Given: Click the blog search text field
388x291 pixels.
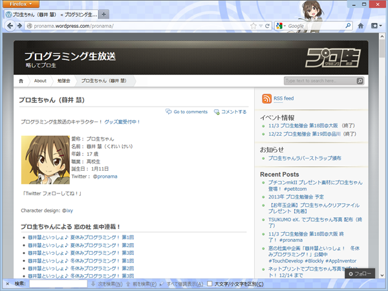Looking at the screenshot, I should pyautogui.click(x=320, y=81).
